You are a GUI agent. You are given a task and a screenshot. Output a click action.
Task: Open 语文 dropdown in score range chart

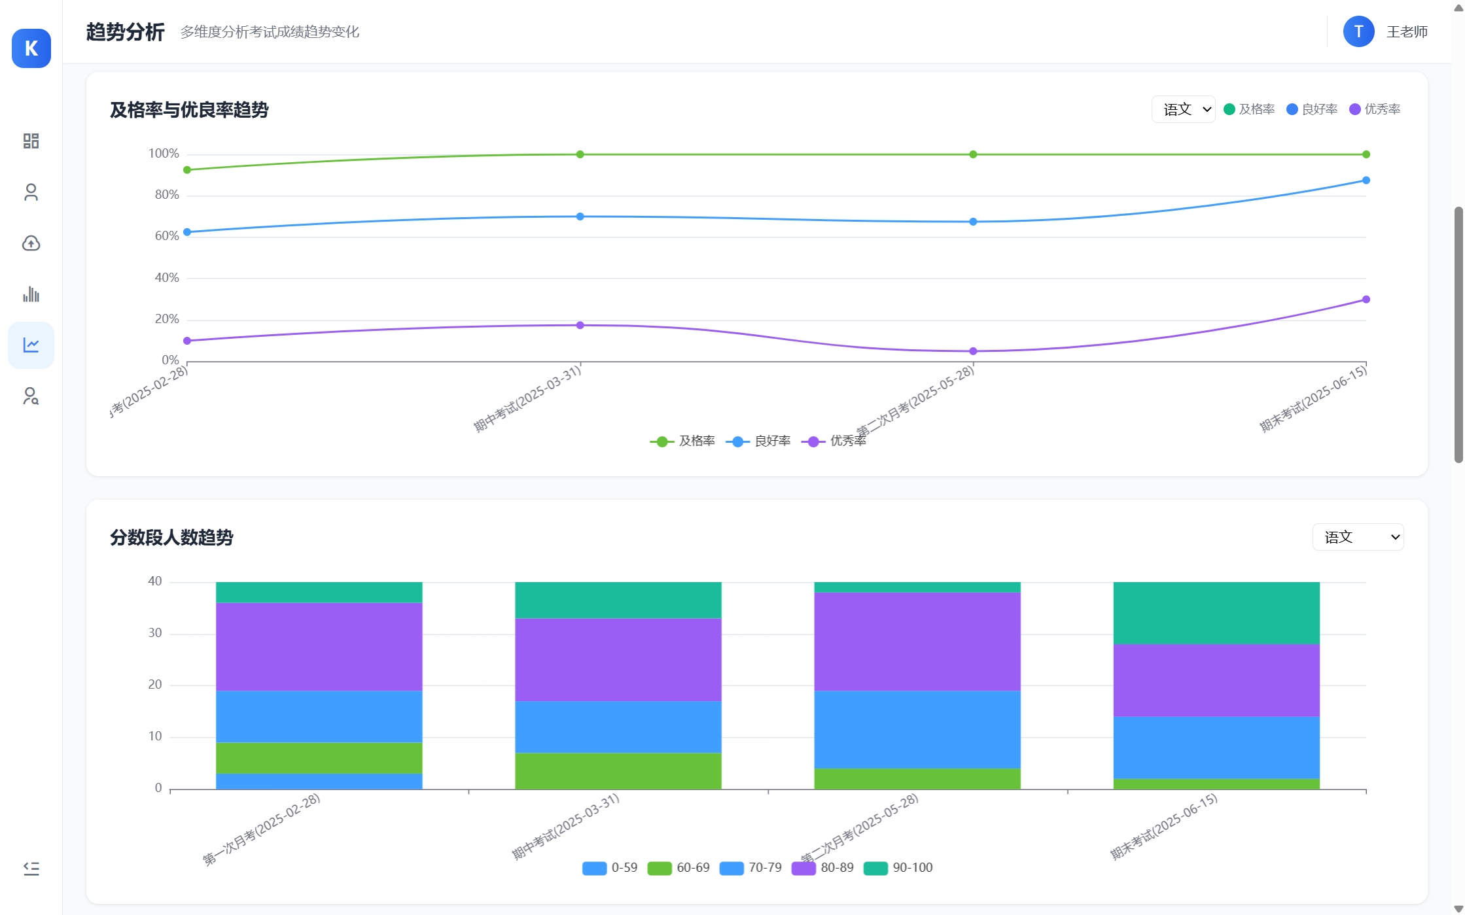tap(1358, 537)
